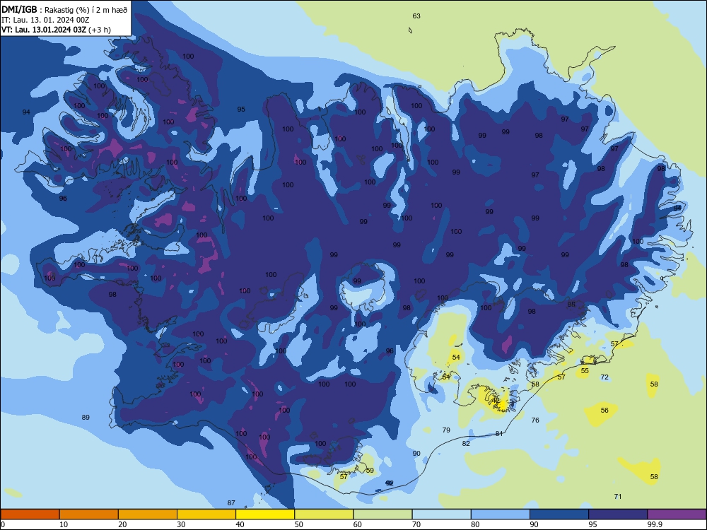
Task: Pick the amber 20–30 legend swatch
Action: pyautogui.click(x=148, y=514)
